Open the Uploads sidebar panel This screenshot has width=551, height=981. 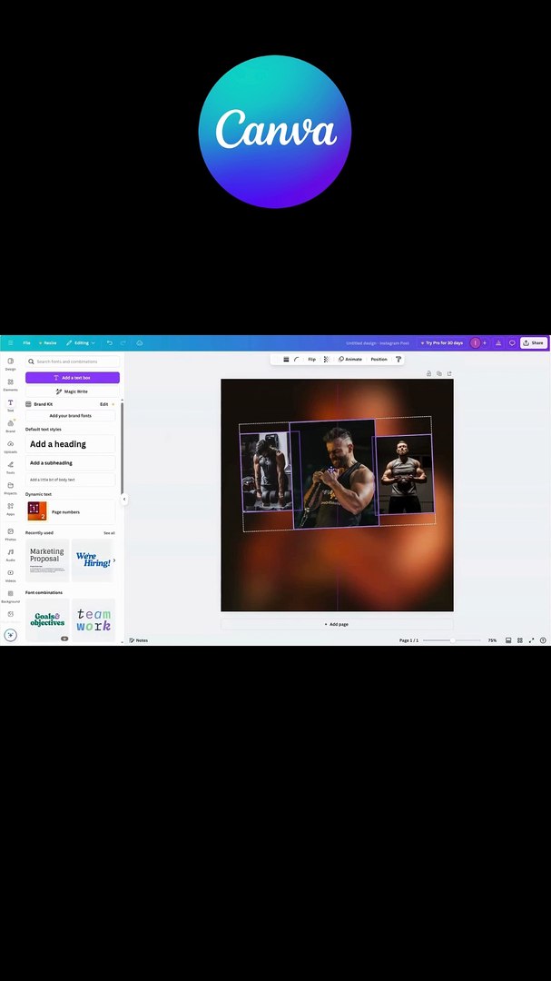[x=10, y=446]
